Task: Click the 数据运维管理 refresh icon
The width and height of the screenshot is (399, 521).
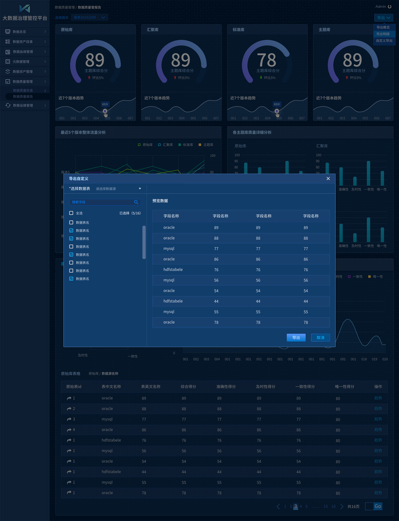Action: pyautogui.click(x=8, y=105)
